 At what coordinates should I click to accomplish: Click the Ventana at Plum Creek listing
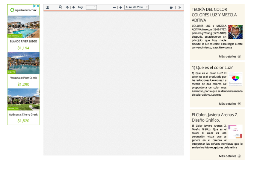click(x=23, y=78)
